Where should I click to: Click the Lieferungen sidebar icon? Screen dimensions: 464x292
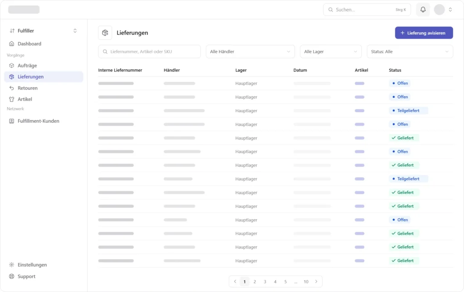click(x=11, y=77)
